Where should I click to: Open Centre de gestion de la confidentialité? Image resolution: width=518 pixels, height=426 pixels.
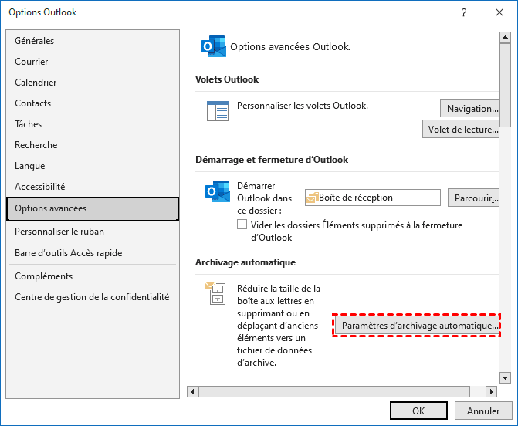point(92,296)
